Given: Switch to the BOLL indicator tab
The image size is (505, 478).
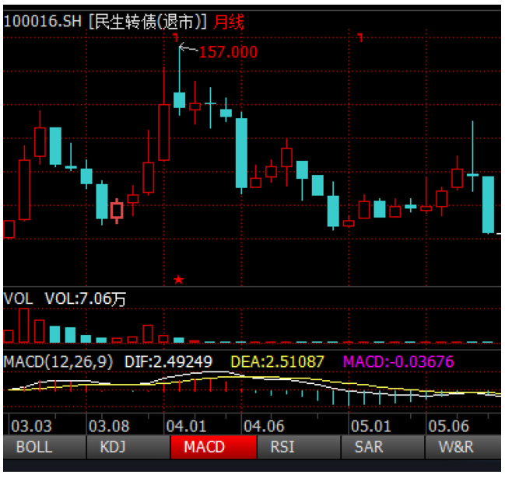Looking at the screenshot, I should click(x=44, y=447).
